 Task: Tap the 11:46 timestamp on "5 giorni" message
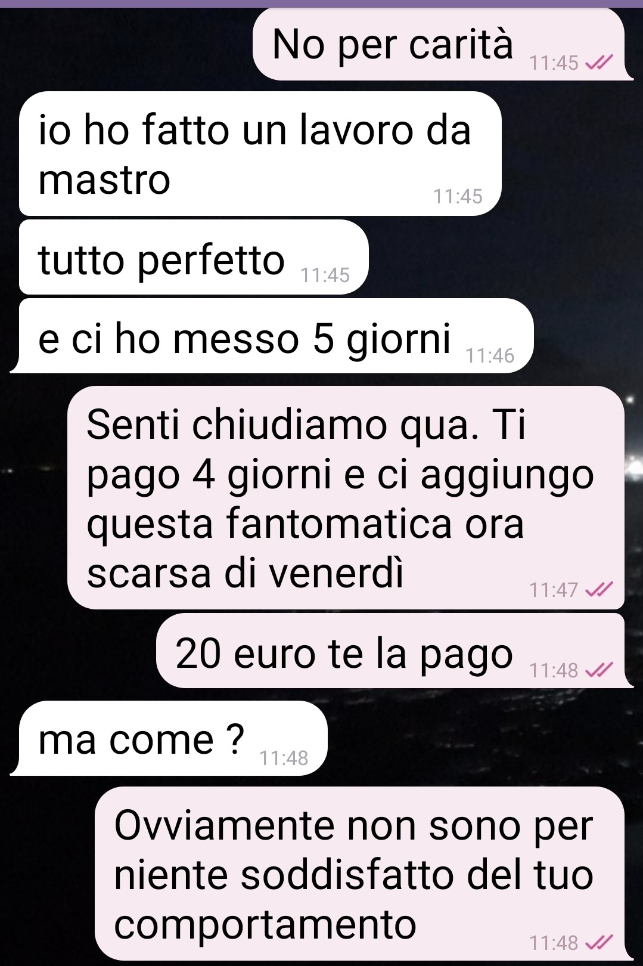click(x=490, y=355)
